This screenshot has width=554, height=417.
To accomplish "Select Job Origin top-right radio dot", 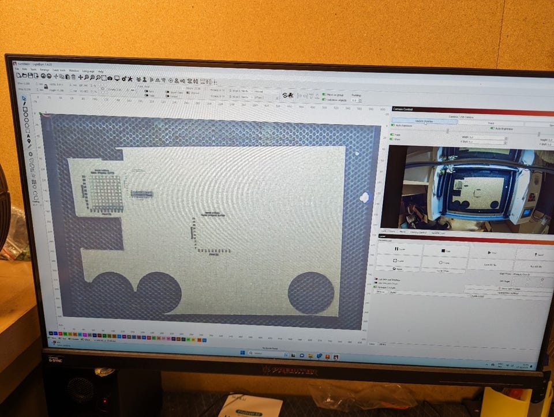I will coord(542,279).
